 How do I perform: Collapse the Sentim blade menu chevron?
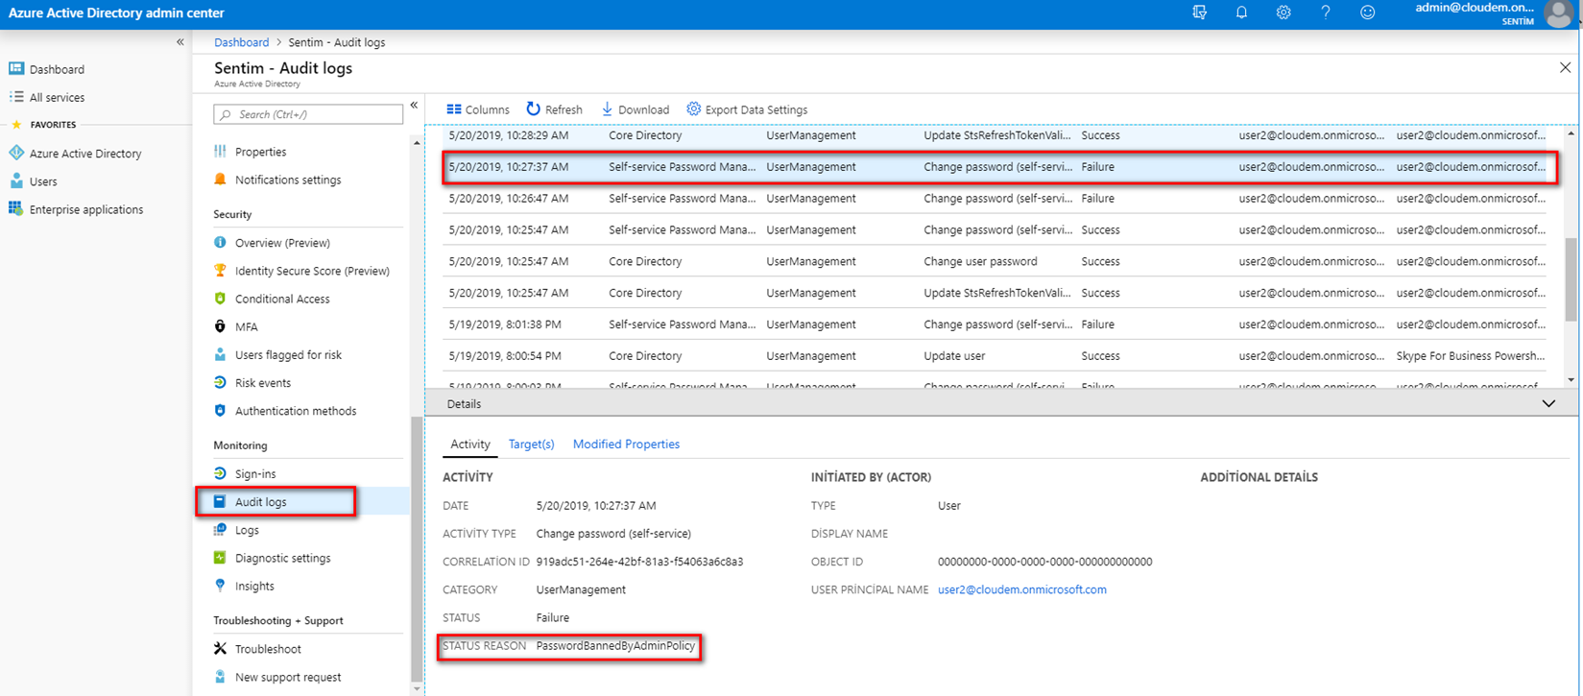[414, 106]
